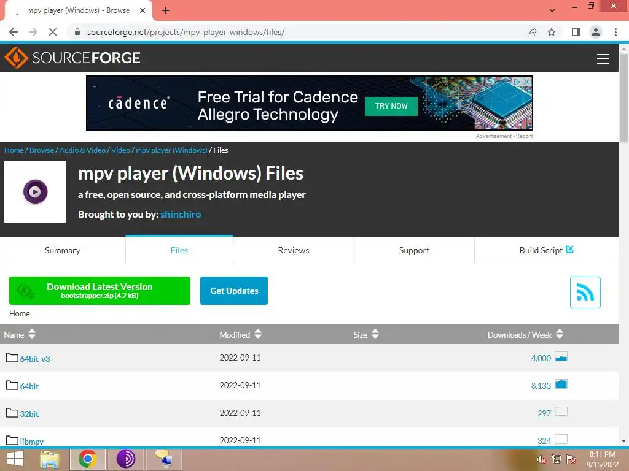
Task: Click the mpv player project icon
Action: [35, 192]
